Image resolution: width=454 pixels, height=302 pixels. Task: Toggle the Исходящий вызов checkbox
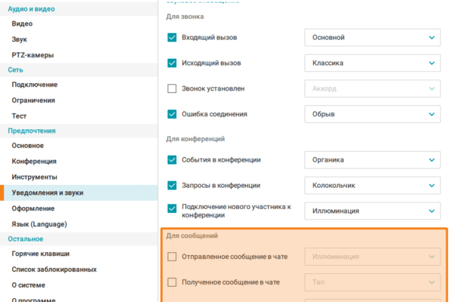click(x=172, y=63)
